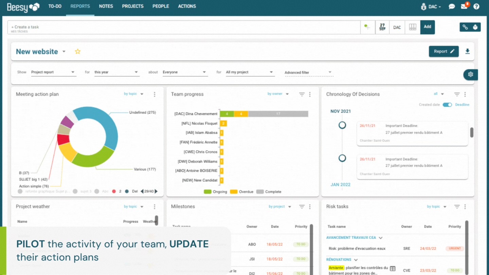Screen dimensions: 489x275
Task: Collapse AVANCEMENT TRAVAUX CEA group
Action: coord(381,238)
